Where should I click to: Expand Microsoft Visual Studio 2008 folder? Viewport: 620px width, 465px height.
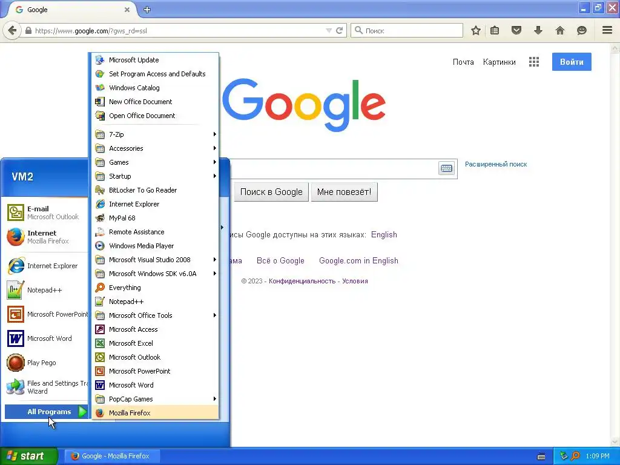tap(156, 260)
